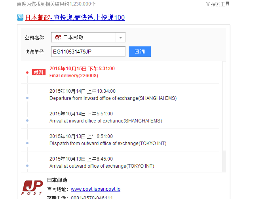This screenshot has width=253, height=199.
Task: Select Dispatch from outward office of exchange text
Action: 108,144
